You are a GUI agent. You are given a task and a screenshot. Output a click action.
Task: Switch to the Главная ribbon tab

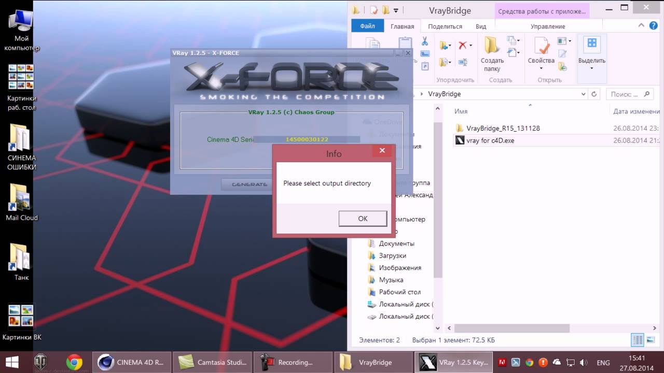[x=403, y=26]
